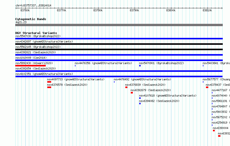Click the blue bar under nsv6392654

[119, 71]
